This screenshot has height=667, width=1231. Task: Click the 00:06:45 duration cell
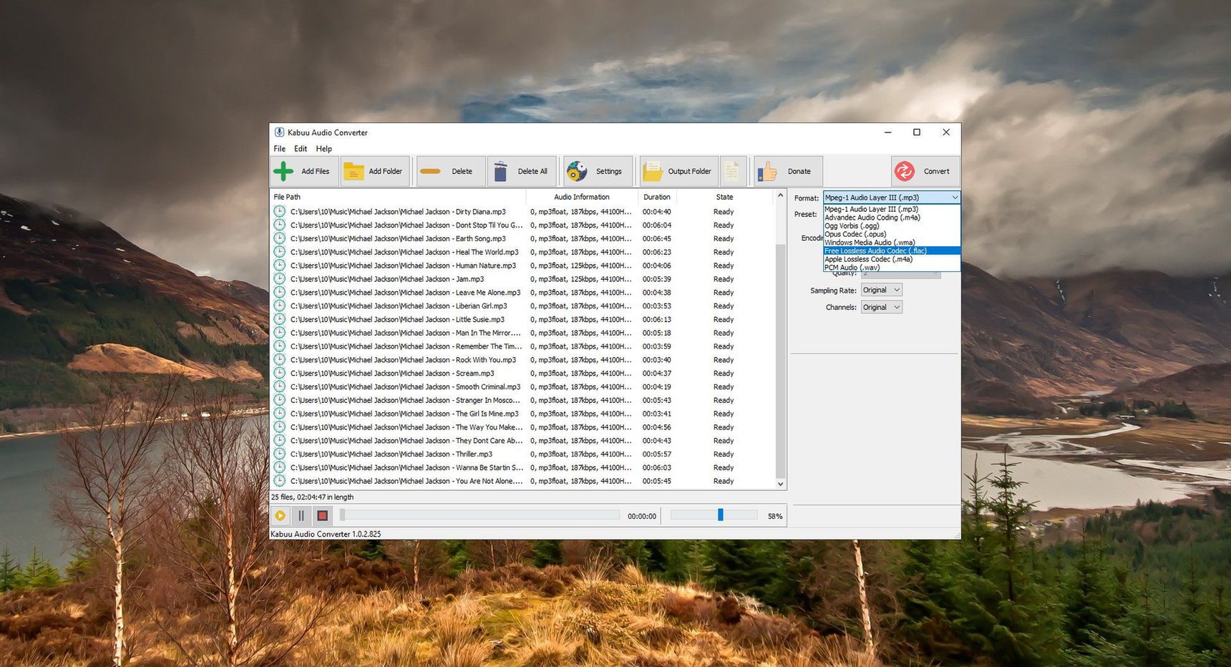(657, 238)
